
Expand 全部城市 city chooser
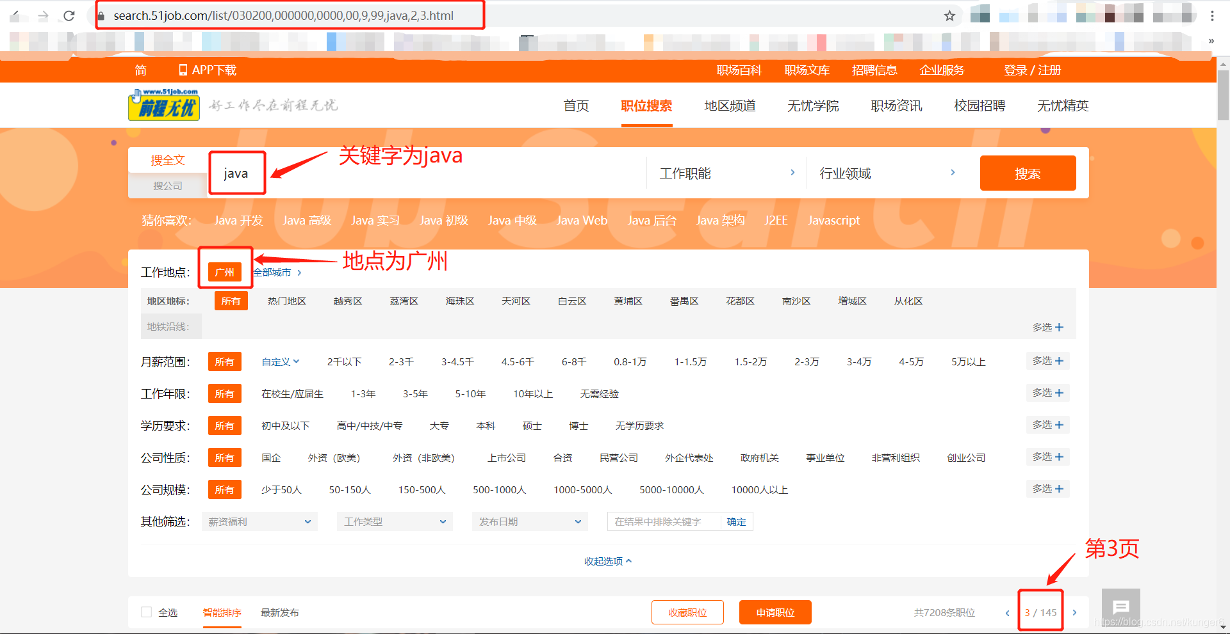click(277, 272)
